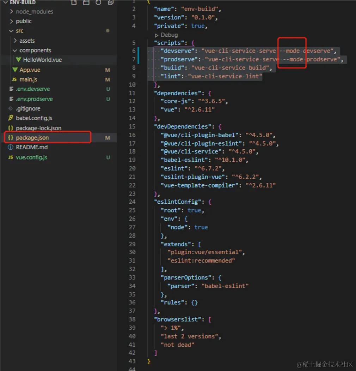Refresh the file explorer
The image size is (356, 371).
tap(98, 2)
